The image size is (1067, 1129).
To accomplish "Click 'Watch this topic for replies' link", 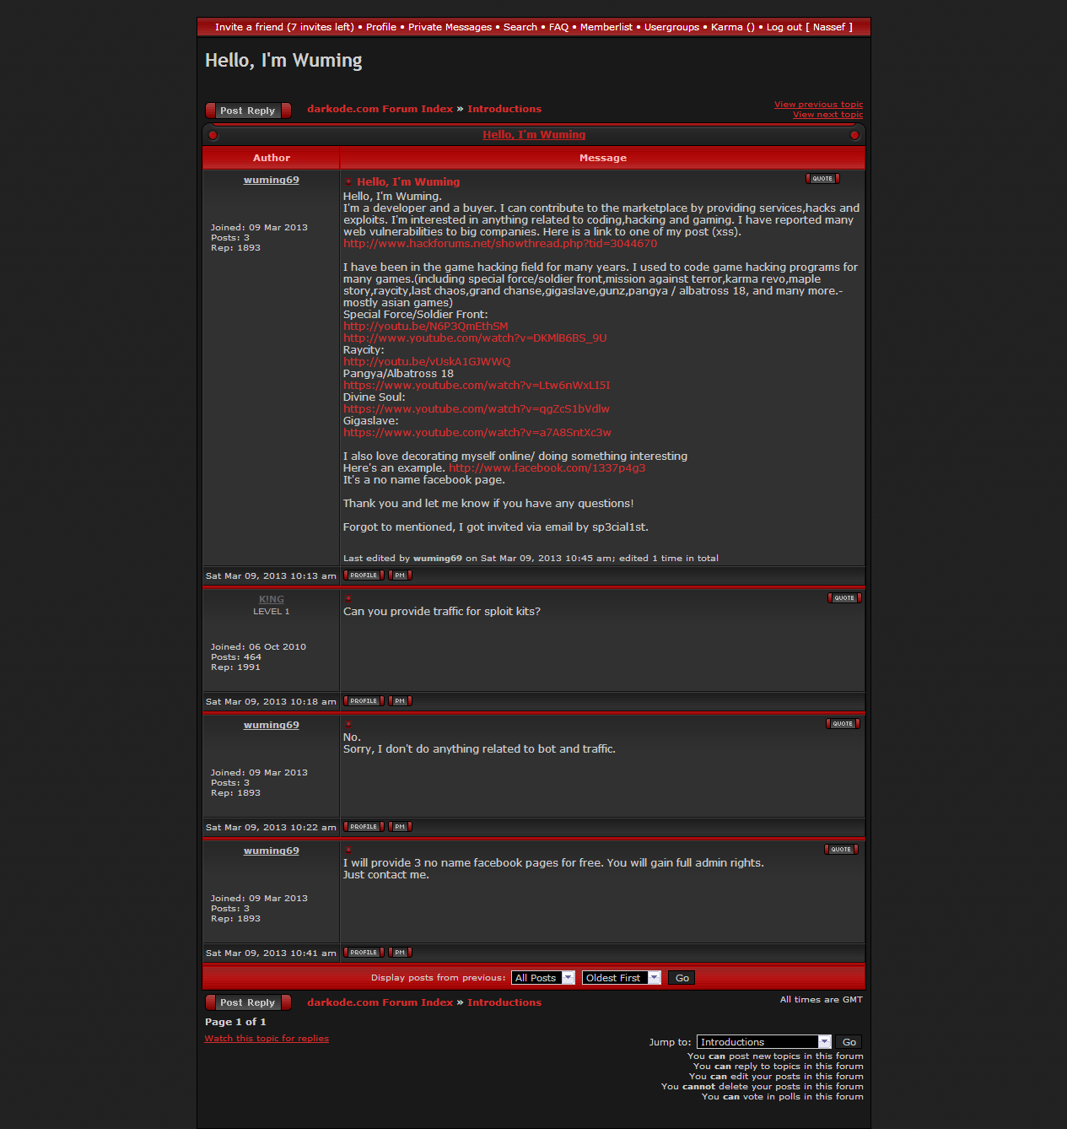I will 267,1039.
